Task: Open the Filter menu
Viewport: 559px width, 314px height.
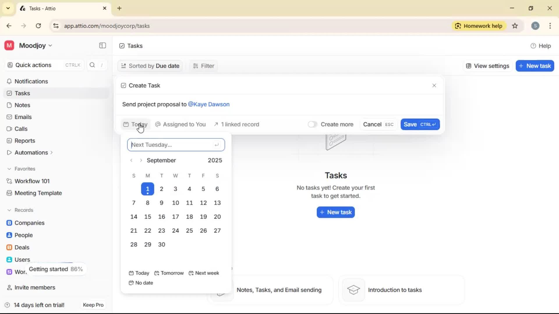Action: pyautogui.click(x=203, y=66)
